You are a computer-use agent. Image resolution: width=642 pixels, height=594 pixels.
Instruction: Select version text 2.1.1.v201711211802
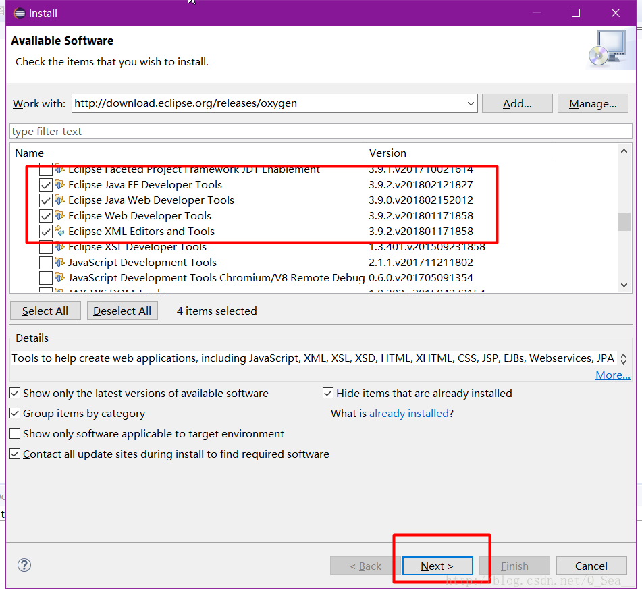421,263
